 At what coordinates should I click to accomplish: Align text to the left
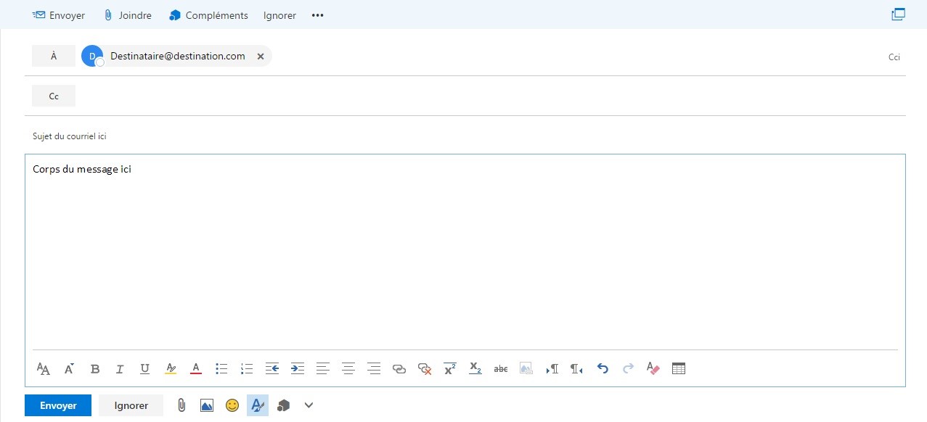point(323,369)
